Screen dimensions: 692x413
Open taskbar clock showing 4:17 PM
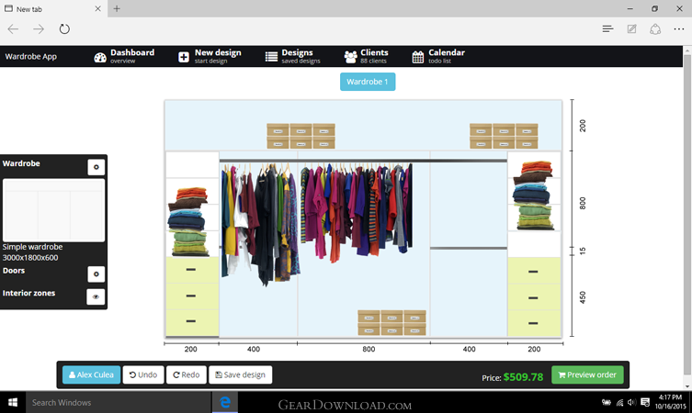(670, 402)
